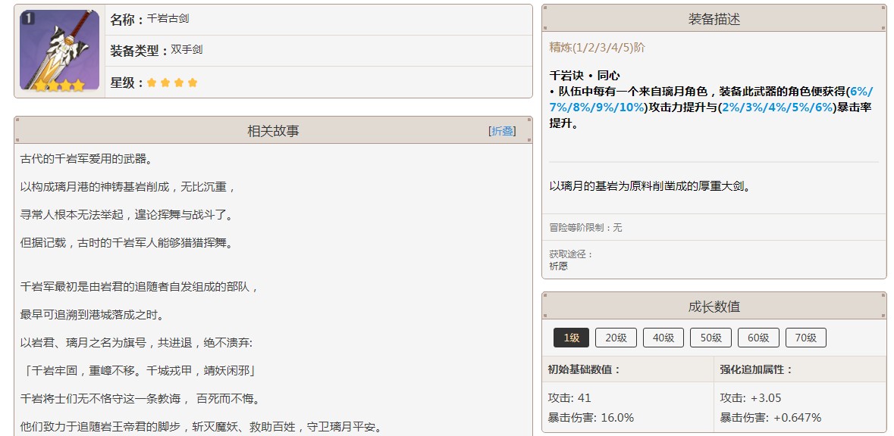
Task: Switch to the 20级 growth tab
Action: pyautogui.click(x=616, y=338)
